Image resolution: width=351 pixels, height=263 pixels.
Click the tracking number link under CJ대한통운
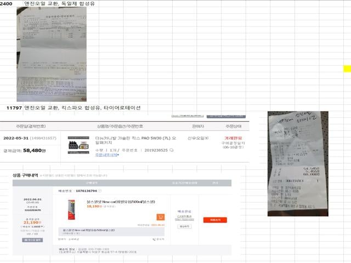pos(184,220)
